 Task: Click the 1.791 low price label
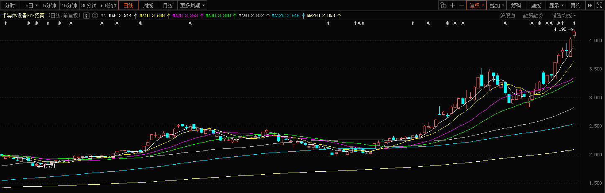[49, 166]
